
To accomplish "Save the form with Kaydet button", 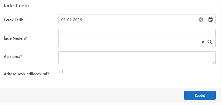I will (200, 95).
